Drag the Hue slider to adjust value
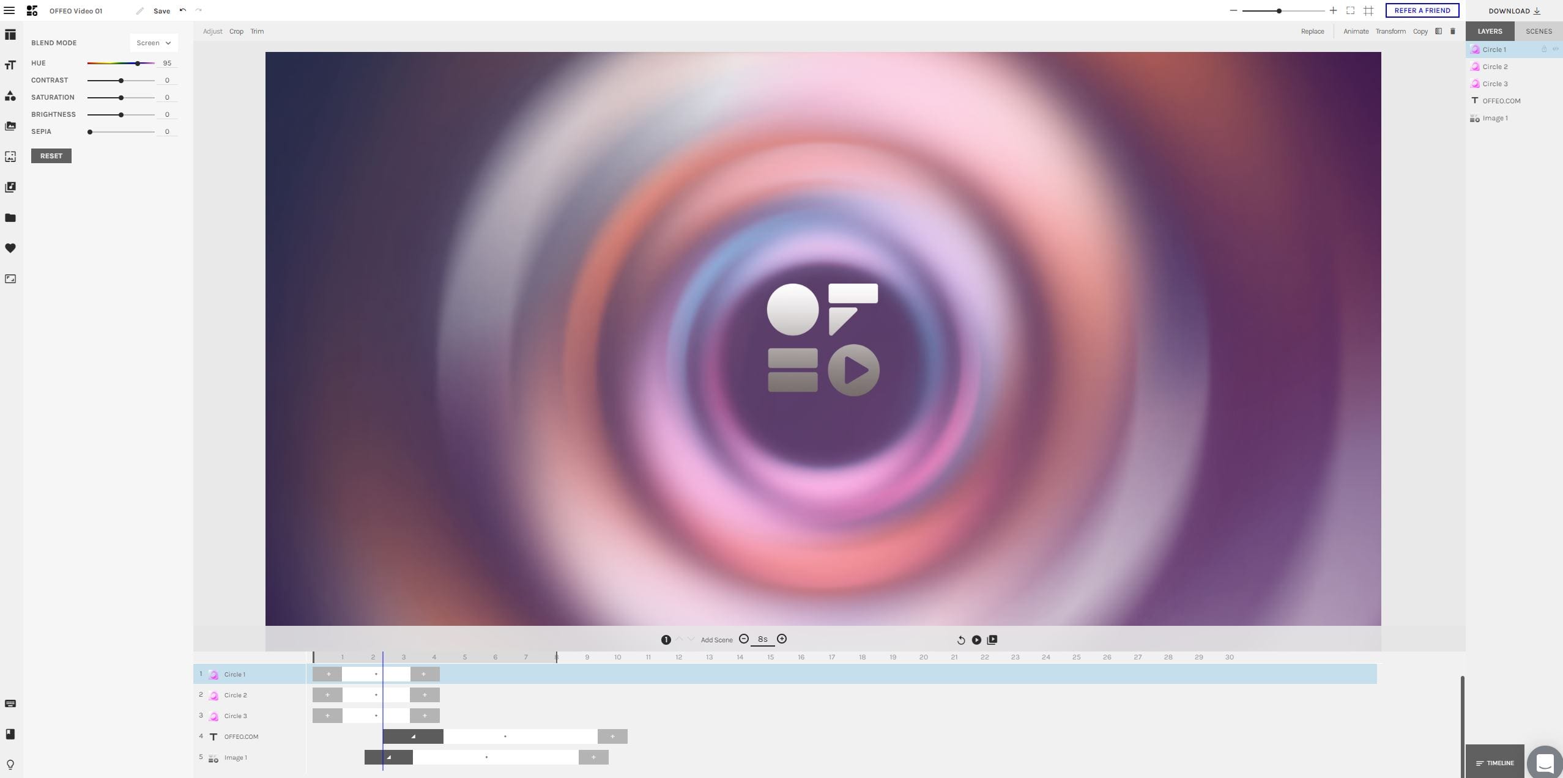Viewport: 1563px width, 778px height. 138,63
